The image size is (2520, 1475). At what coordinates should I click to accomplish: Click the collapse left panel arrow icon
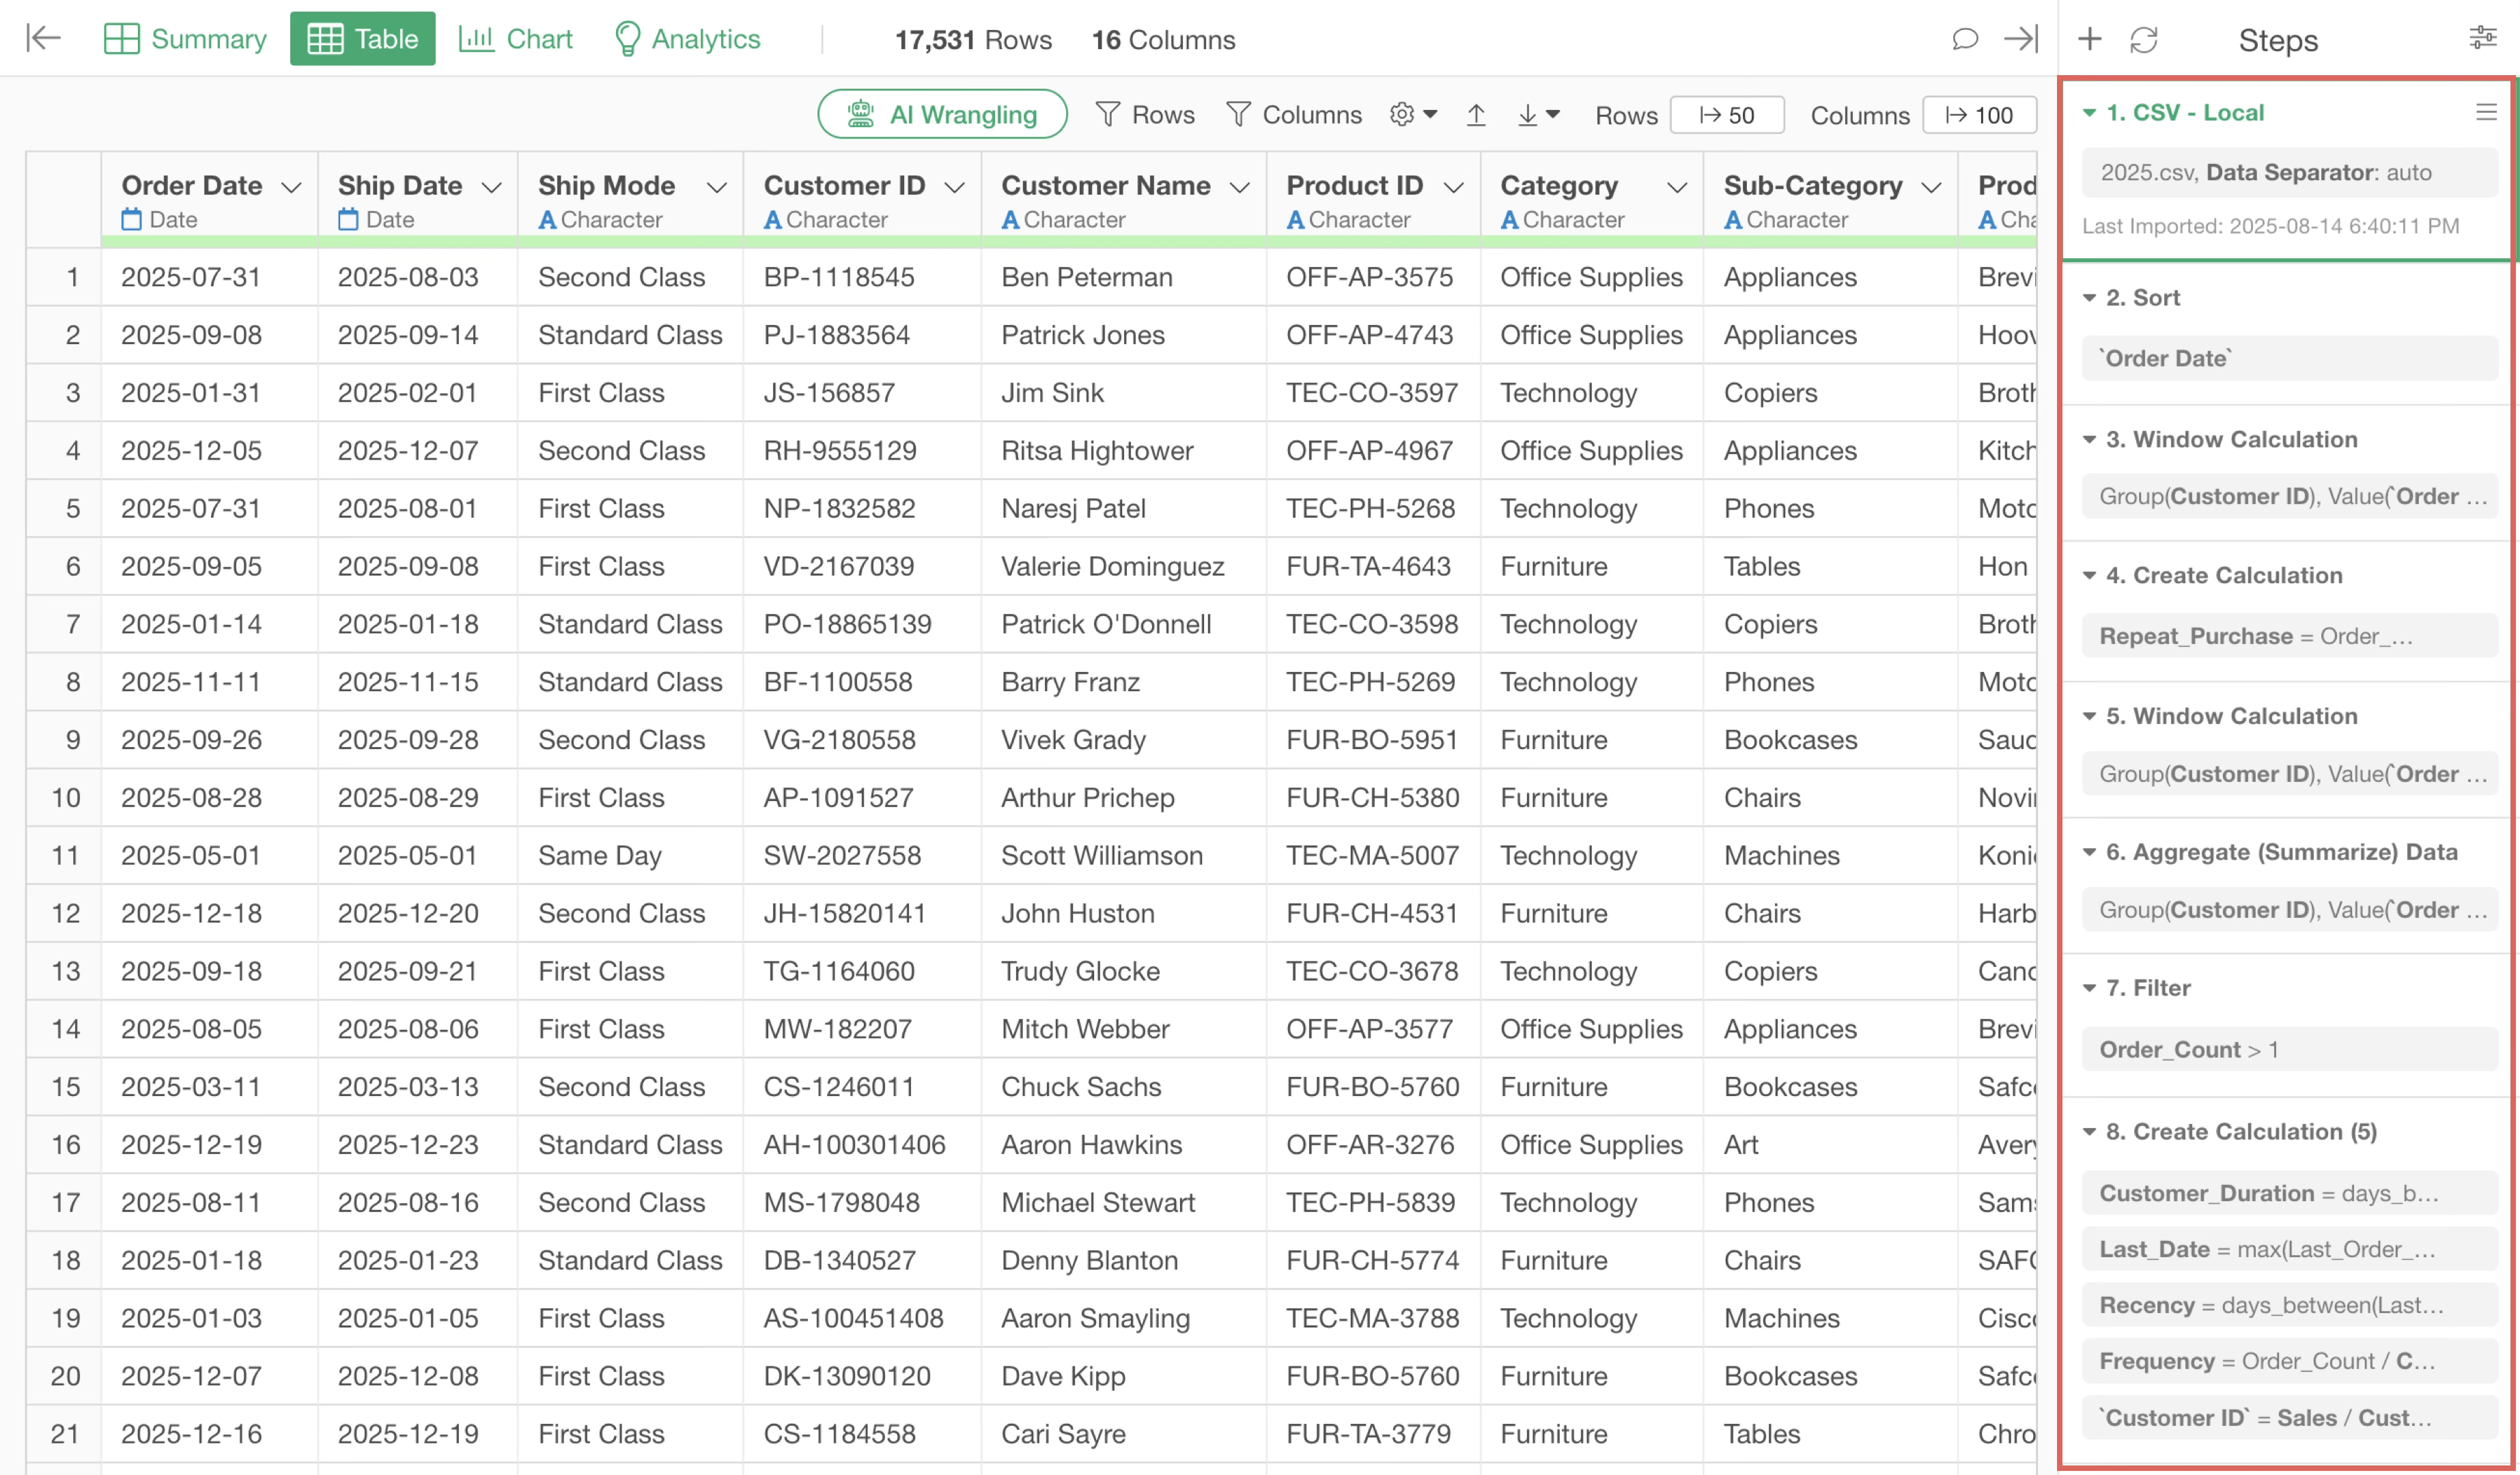tap(43, 39)
